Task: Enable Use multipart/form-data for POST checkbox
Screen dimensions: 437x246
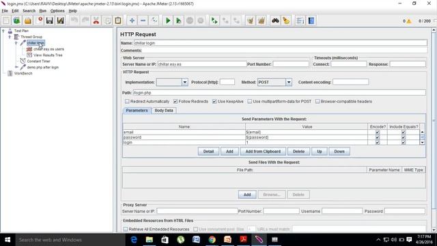Action: [x=249, y=101]
